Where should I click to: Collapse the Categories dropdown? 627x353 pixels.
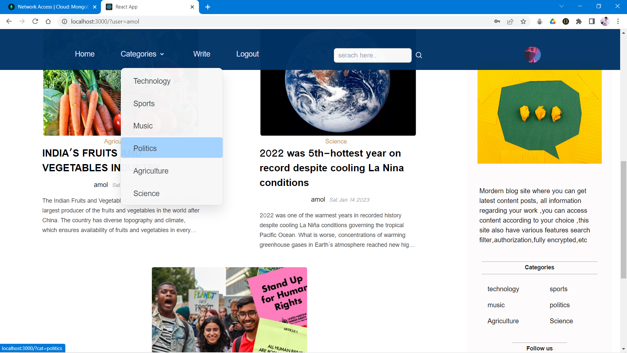click(142, 54)
